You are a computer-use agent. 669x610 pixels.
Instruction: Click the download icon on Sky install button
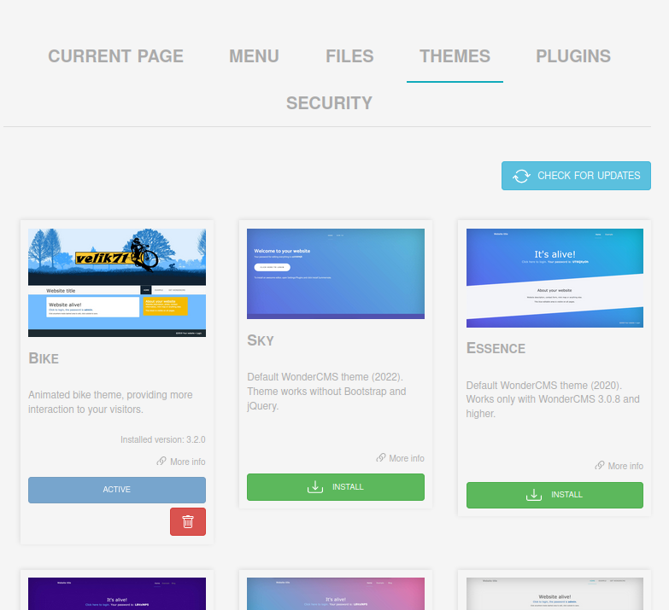click(315, 487)
